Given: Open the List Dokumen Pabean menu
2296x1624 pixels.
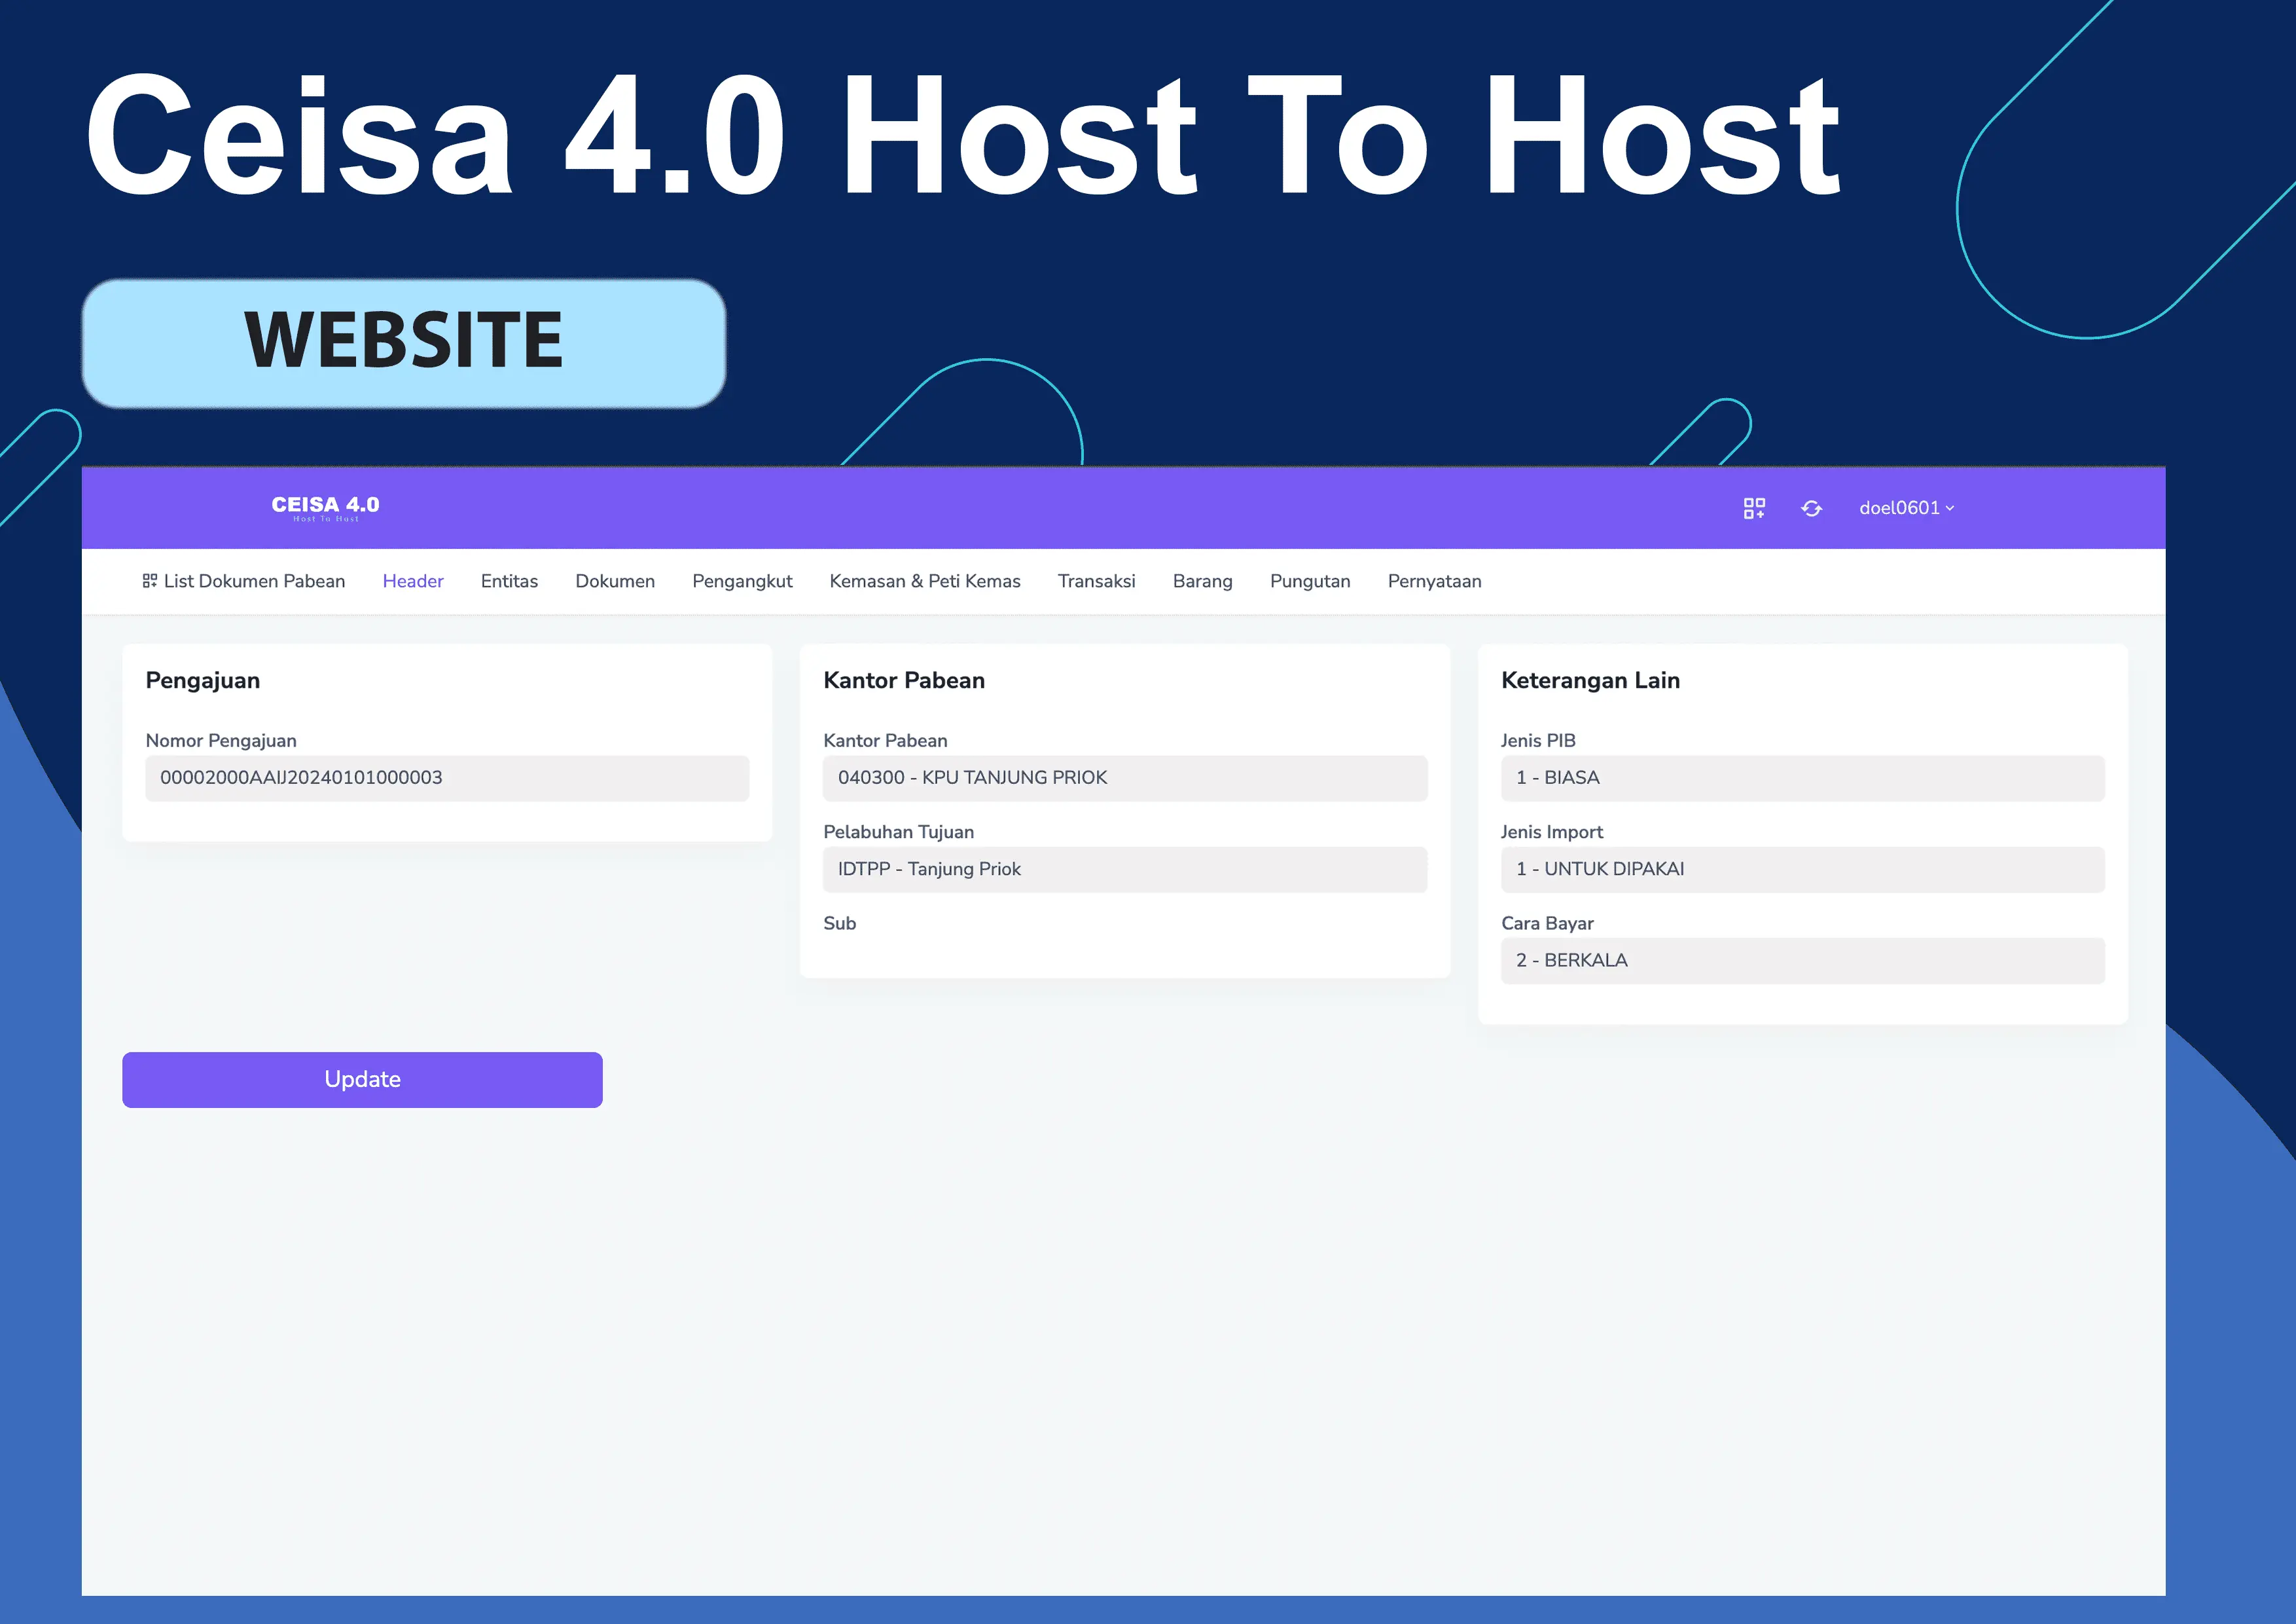Looking at the screenshot, I should (244, 581).
